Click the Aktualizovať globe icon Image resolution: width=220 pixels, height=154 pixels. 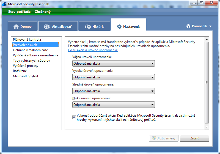[47, 27]
